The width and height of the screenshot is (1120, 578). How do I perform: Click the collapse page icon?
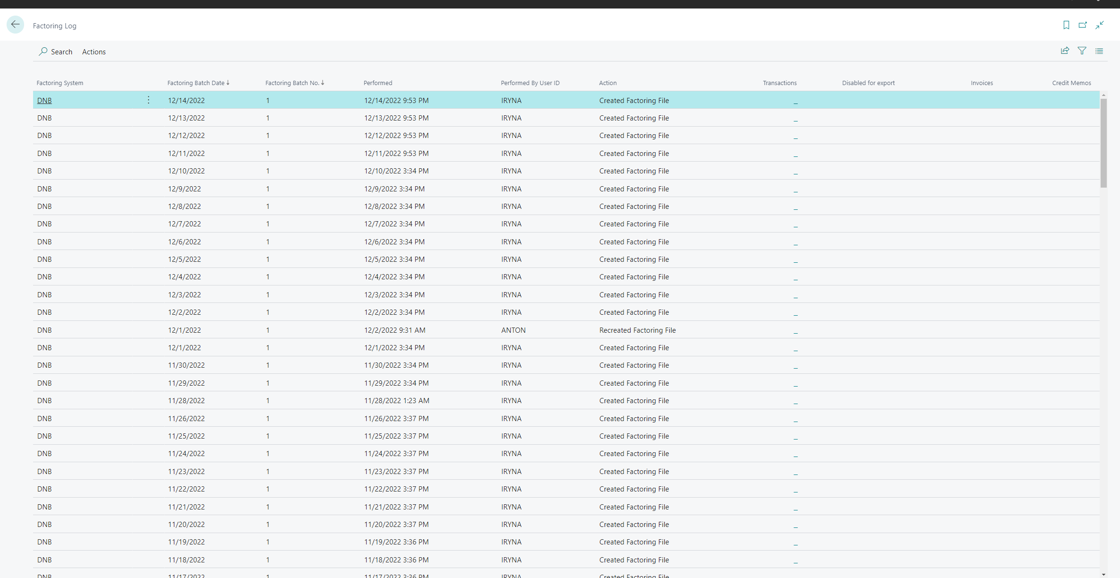point(1100,25)
